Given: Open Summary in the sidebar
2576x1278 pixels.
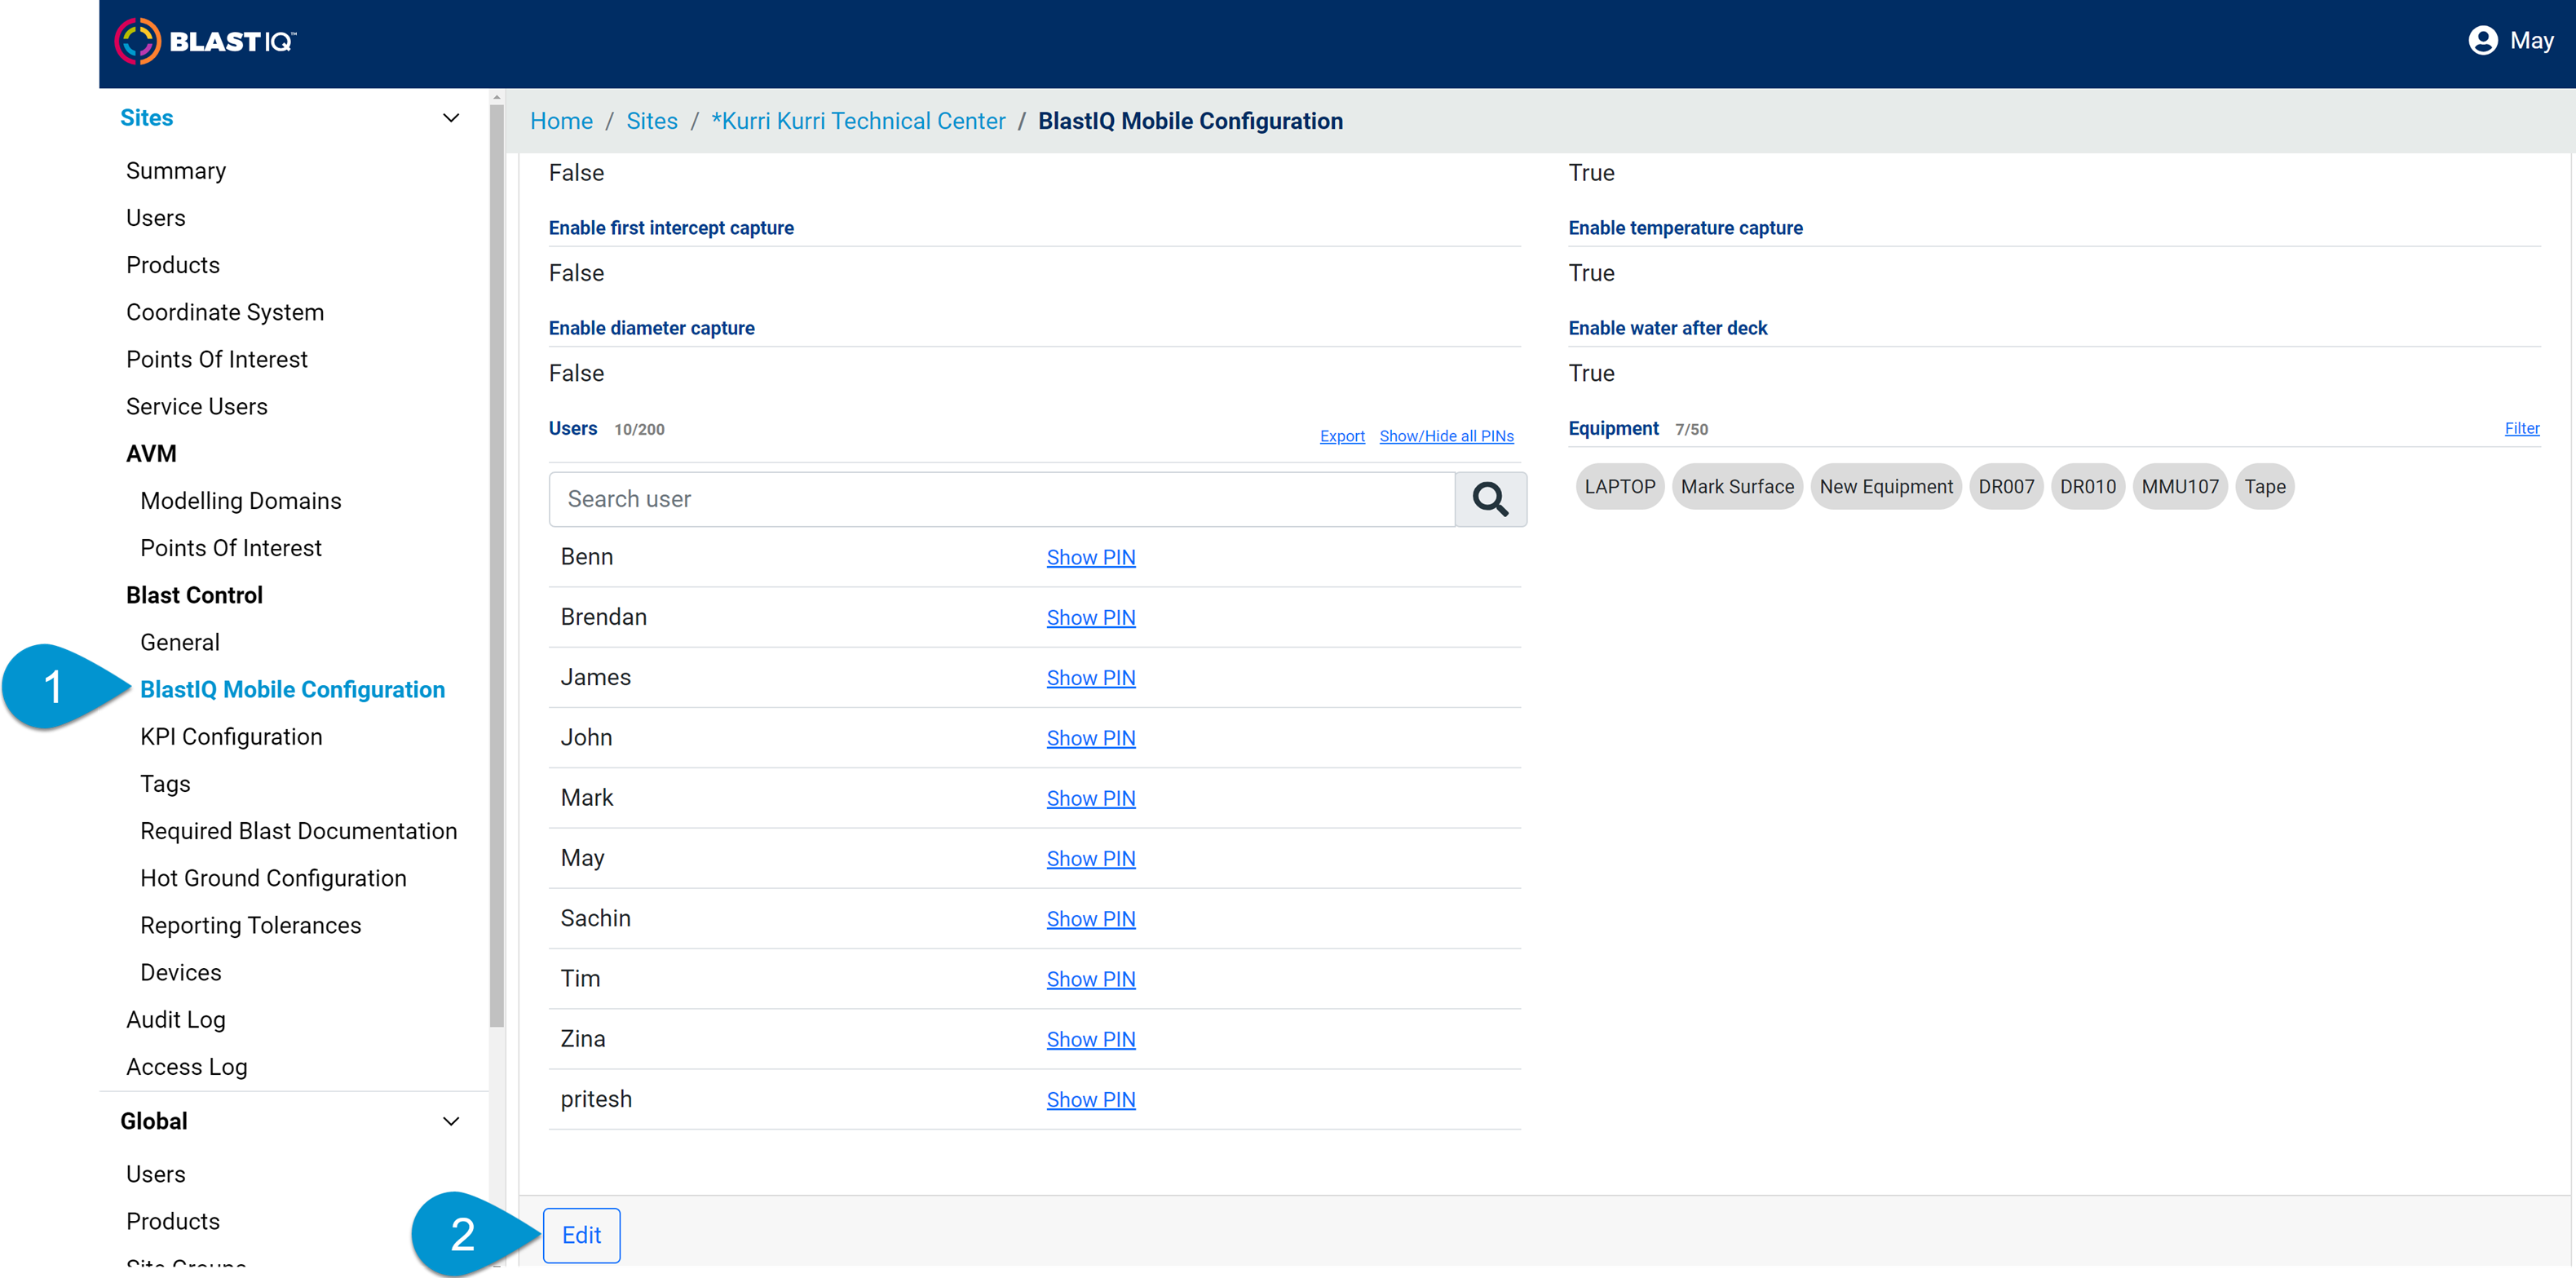Looking at the screenshot, I should tap(176, 171).
